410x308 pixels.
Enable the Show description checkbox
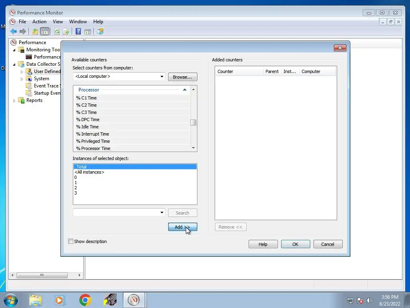[70, 241]
